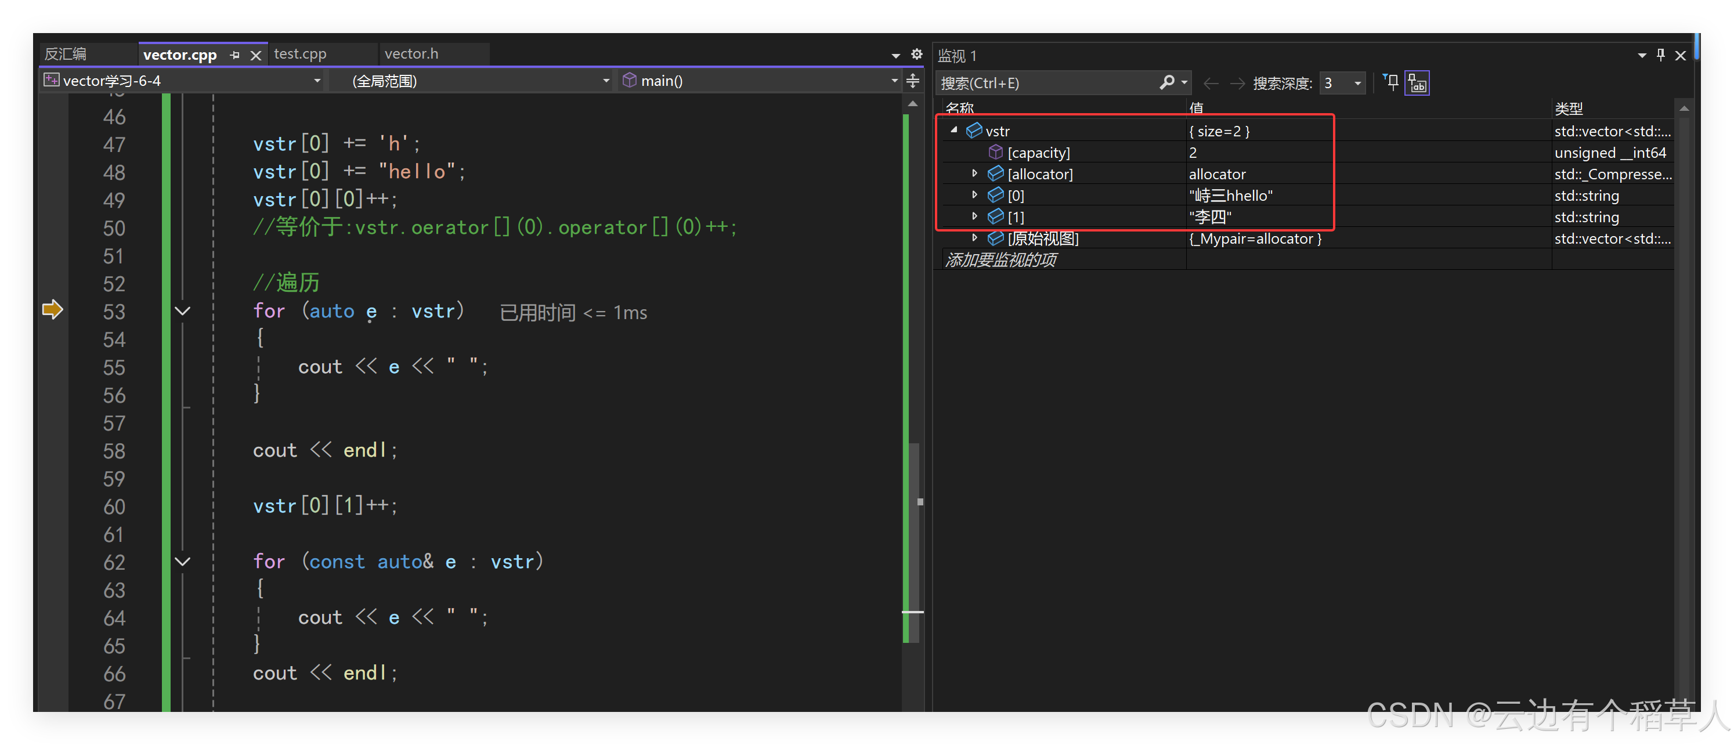The height and width of the screenshot is (745, 1734).
Task: Collapse the vstr watch tree node
Action: 954,131
